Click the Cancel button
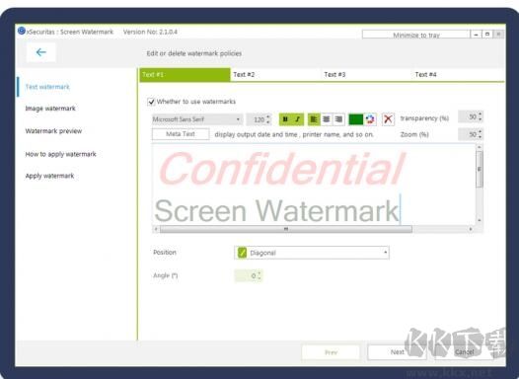 point(464,352)
